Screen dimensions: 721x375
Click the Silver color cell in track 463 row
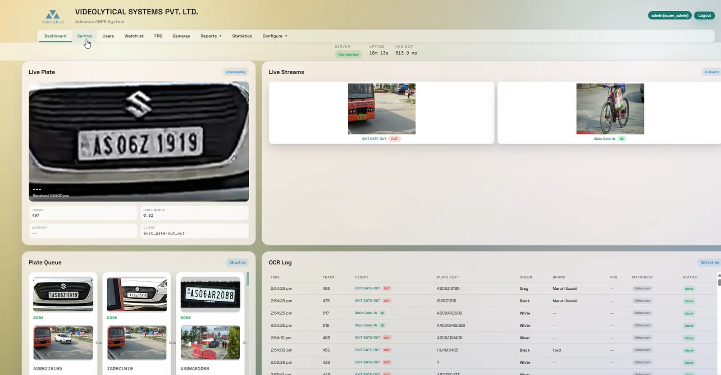525,338
